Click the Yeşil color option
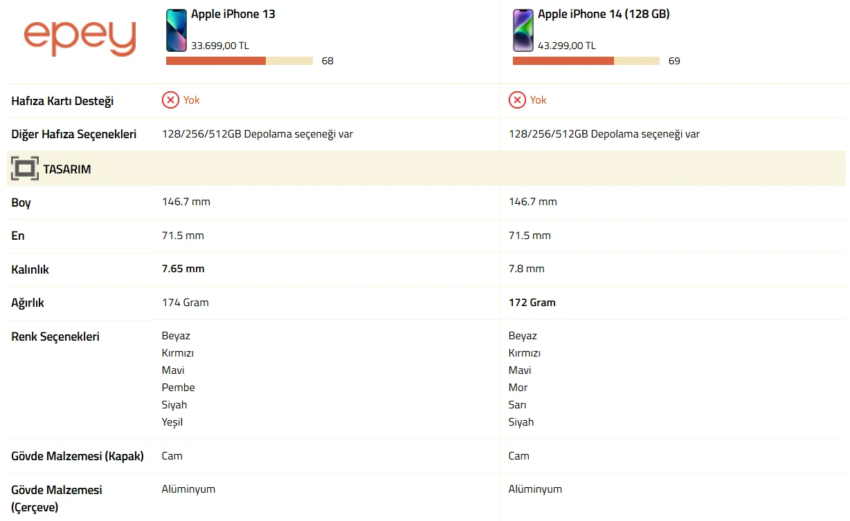The height and width of the screenshot is (521, 850). pos(172,422)
